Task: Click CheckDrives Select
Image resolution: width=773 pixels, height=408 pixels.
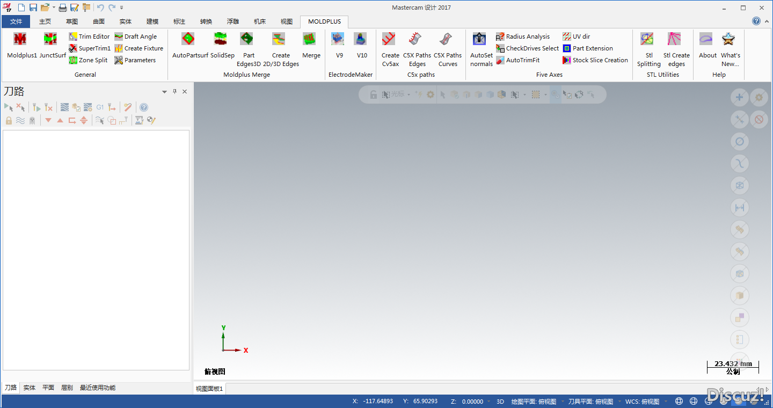Action: coord(527,48)
